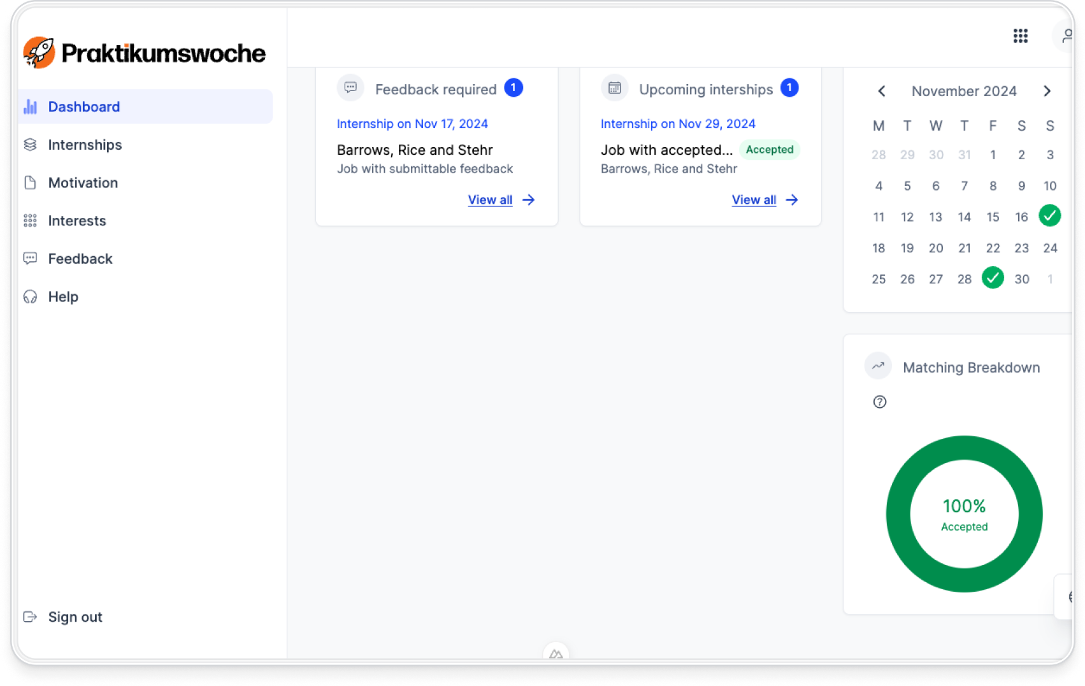The height and width of the screenshot is (686, 1085).
Task: Go to next month in calendar
Action: tap(1047, 91)
